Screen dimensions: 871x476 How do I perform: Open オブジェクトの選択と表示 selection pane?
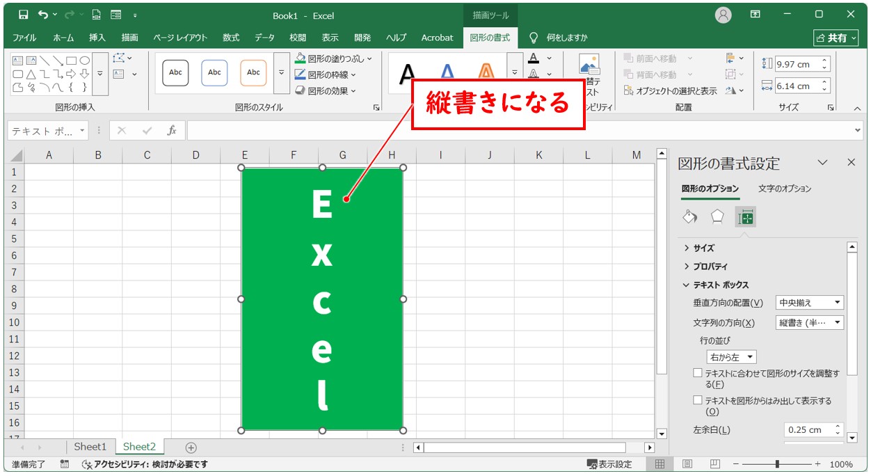click(x=671, y=90)
